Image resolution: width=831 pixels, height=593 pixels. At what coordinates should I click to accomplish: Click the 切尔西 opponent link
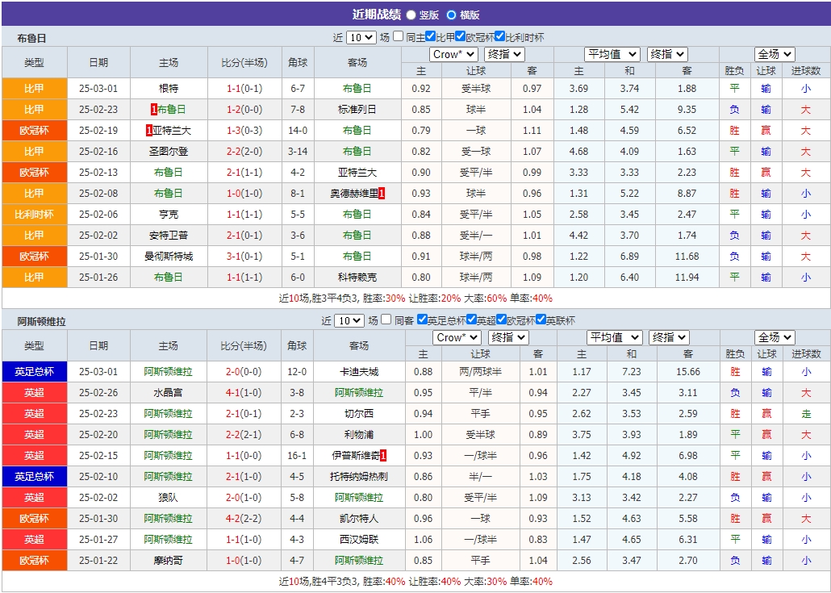(359, 414)
